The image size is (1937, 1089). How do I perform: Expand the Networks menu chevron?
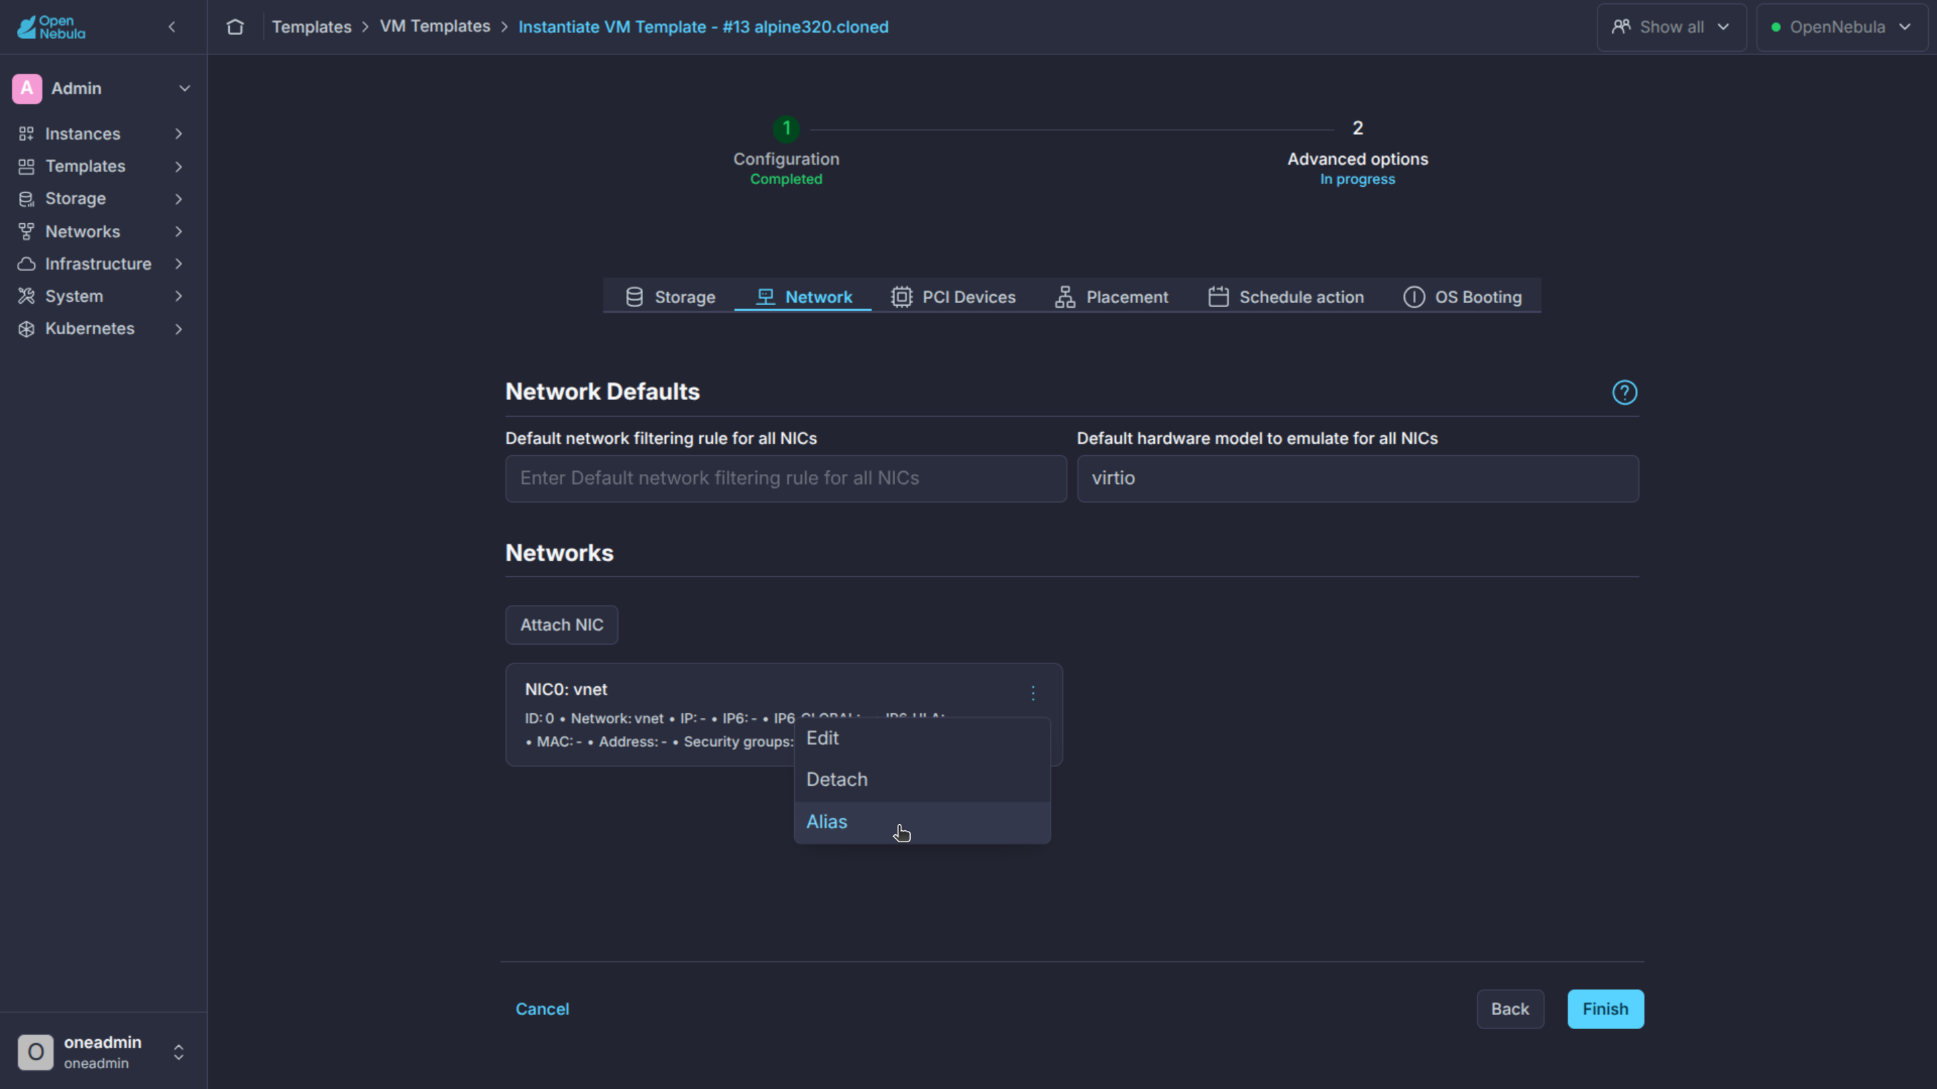coord(179,231)
